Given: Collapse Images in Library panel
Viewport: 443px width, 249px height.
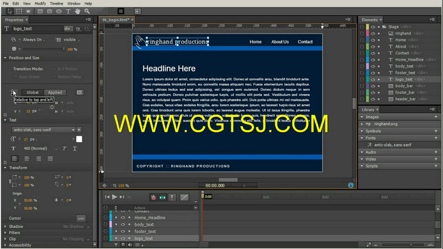Looking at the screenshot, I should point(362,117).
